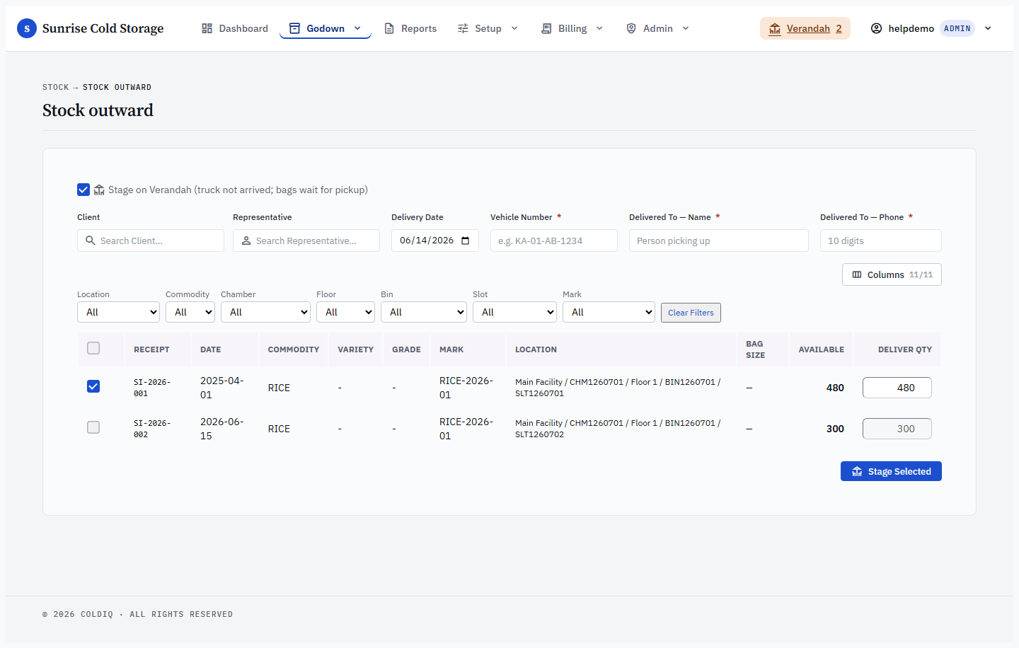Check the SI-2026-002 receipt row
Viewport: 1019px width, 648px height.
pyautogui.click(x=93, y=427)
